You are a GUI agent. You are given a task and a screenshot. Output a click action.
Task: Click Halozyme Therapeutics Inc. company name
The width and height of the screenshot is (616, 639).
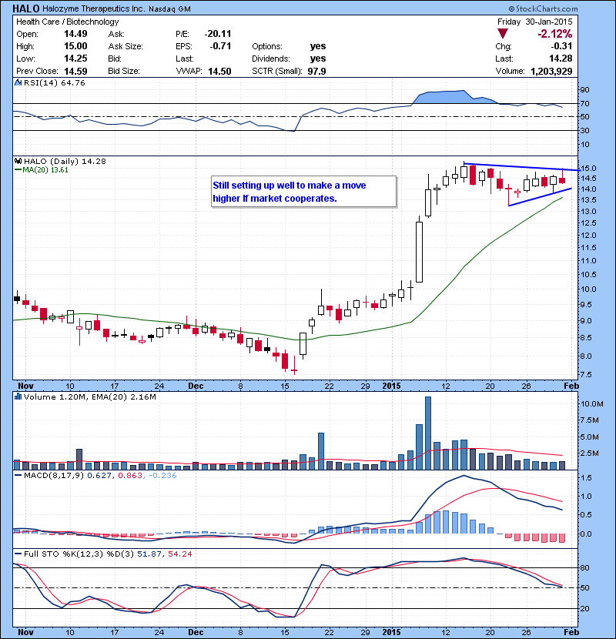94,8
